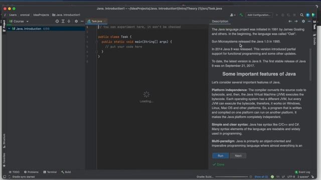Close the Task.java editor tab
Screen dimensions: 321x180
pos(105,21)
